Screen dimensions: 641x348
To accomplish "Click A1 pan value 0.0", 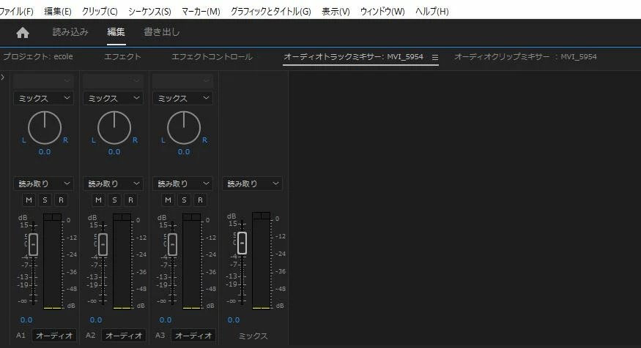I will pos(45,152).
